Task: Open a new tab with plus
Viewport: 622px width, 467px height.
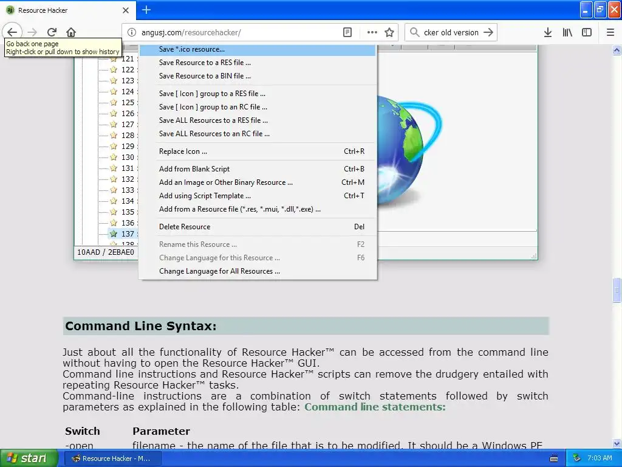Action: coord(146,10)
